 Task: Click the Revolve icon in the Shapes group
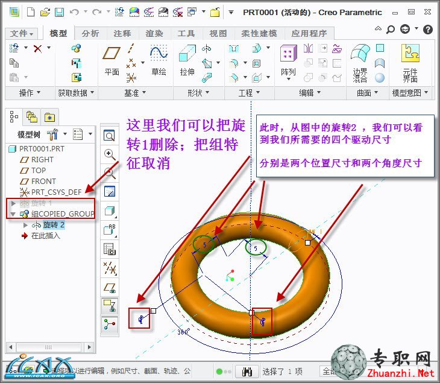[207, 49]
